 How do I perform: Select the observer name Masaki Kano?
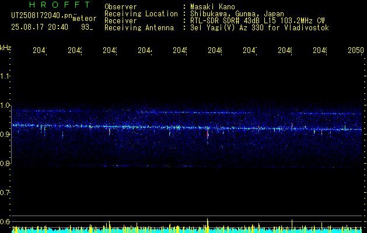pyautogui.click(x=212, y=7)
